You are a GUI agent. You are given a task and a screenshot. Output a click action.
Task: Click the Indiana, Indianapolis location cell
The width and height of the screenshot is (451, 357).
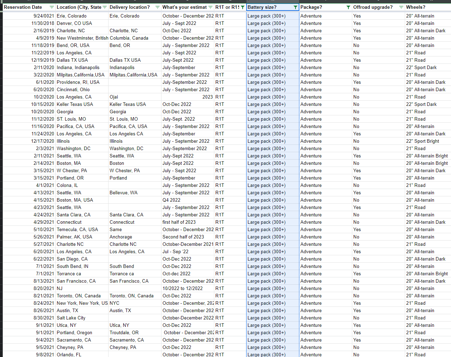(x=82, y=68)
